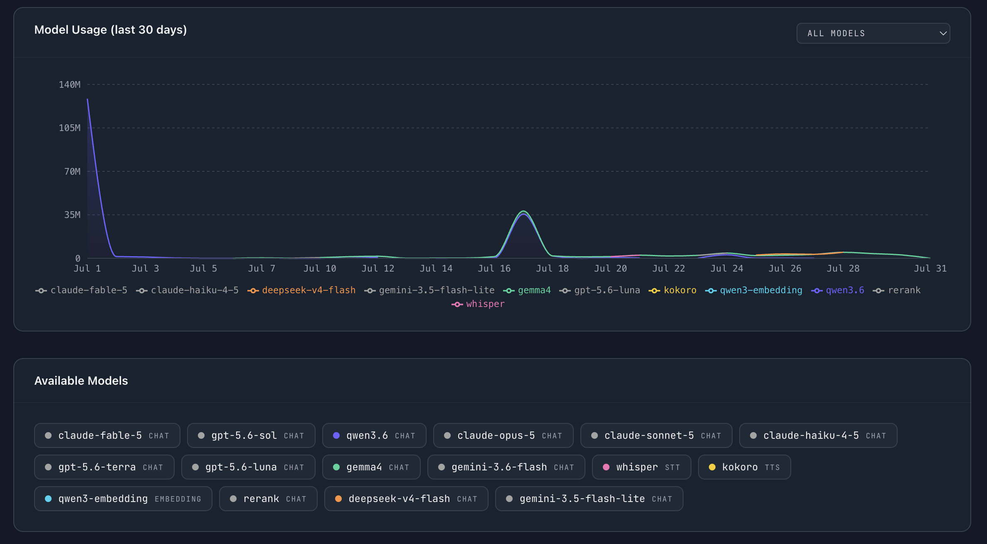The image size is (987, 544).
Task: Choose the gemini-3.6-flash CHAT model chip
Action: click(x=506, y=467)
